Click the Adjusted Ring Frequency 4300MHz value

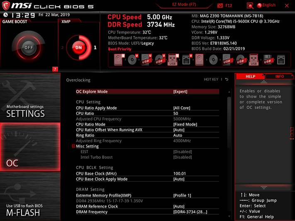(182, 141)
